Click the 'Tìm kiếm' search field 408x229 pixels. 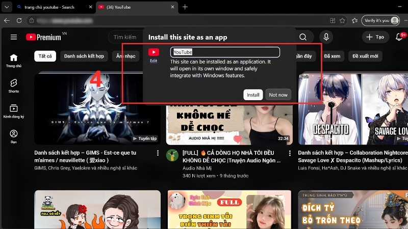pyautogui.click(x=125, y=37)
